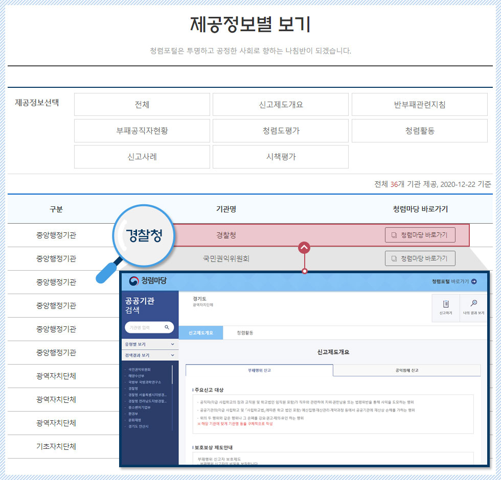Image resolution: width=501 pixels, height=480 pixels.
Task: Select 국방부 국방과학연구소 in the sidebar list
Action: (144, 382)
